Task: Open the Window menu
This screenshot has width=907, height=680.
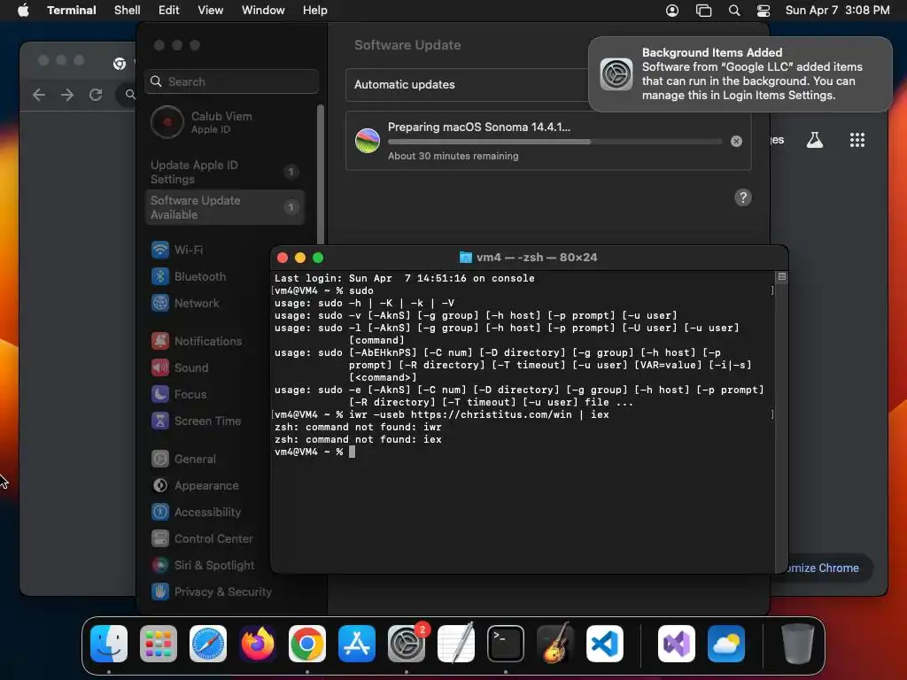Action: pos(263,11)
